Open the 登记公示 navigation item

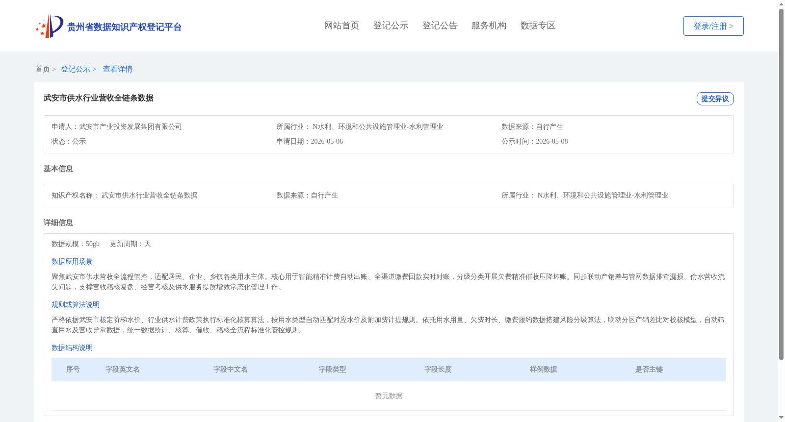point(391,25)
